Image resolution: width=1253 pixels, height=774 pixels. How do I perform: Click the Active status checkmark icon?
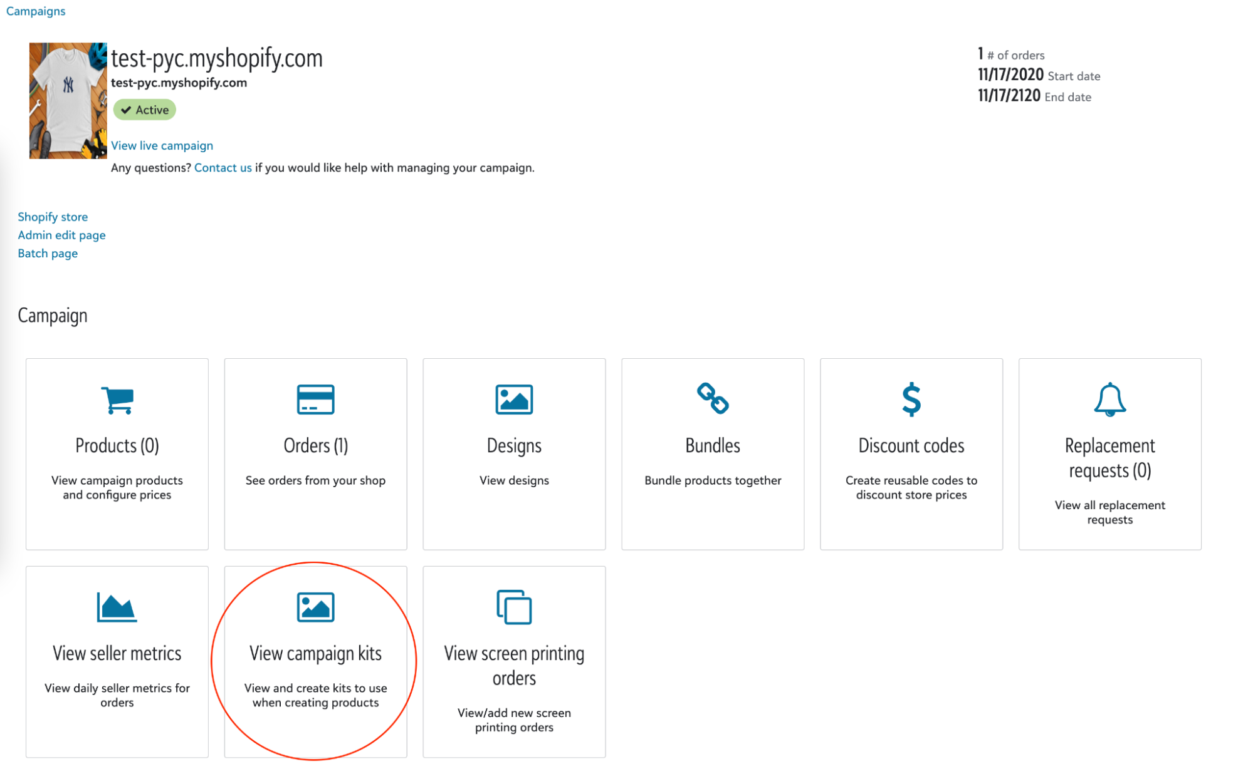click(126, 110)
